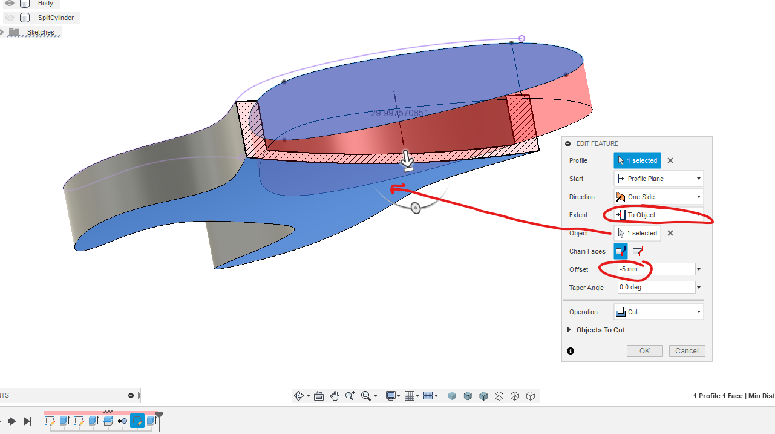Image resolution: width=775 pixels, height=434 pixels.
Task: Click the 29.997570851 dimension value
Action: [x=399, y=113]
